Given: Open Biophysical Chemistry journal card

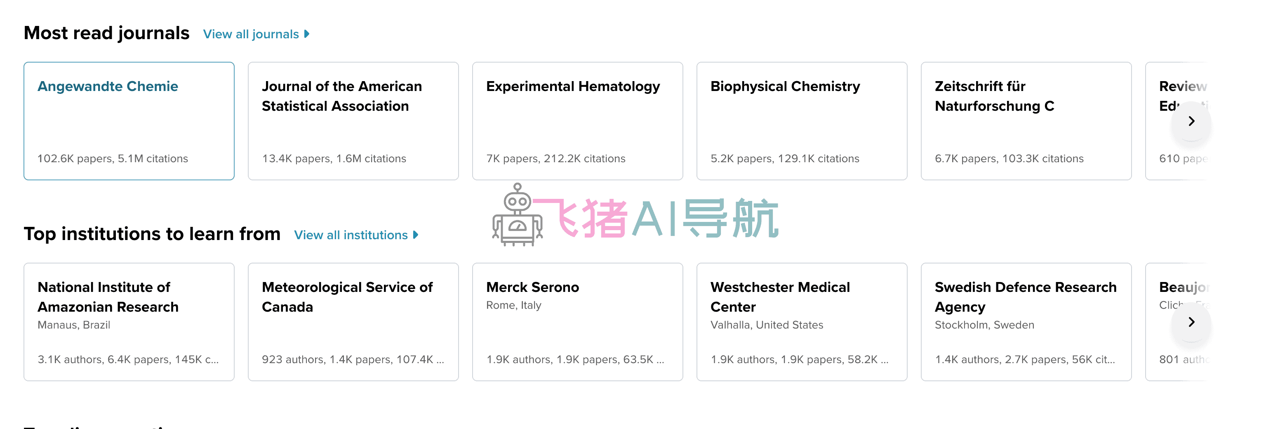Looking at the screenshot, I should tap(801, 121).
